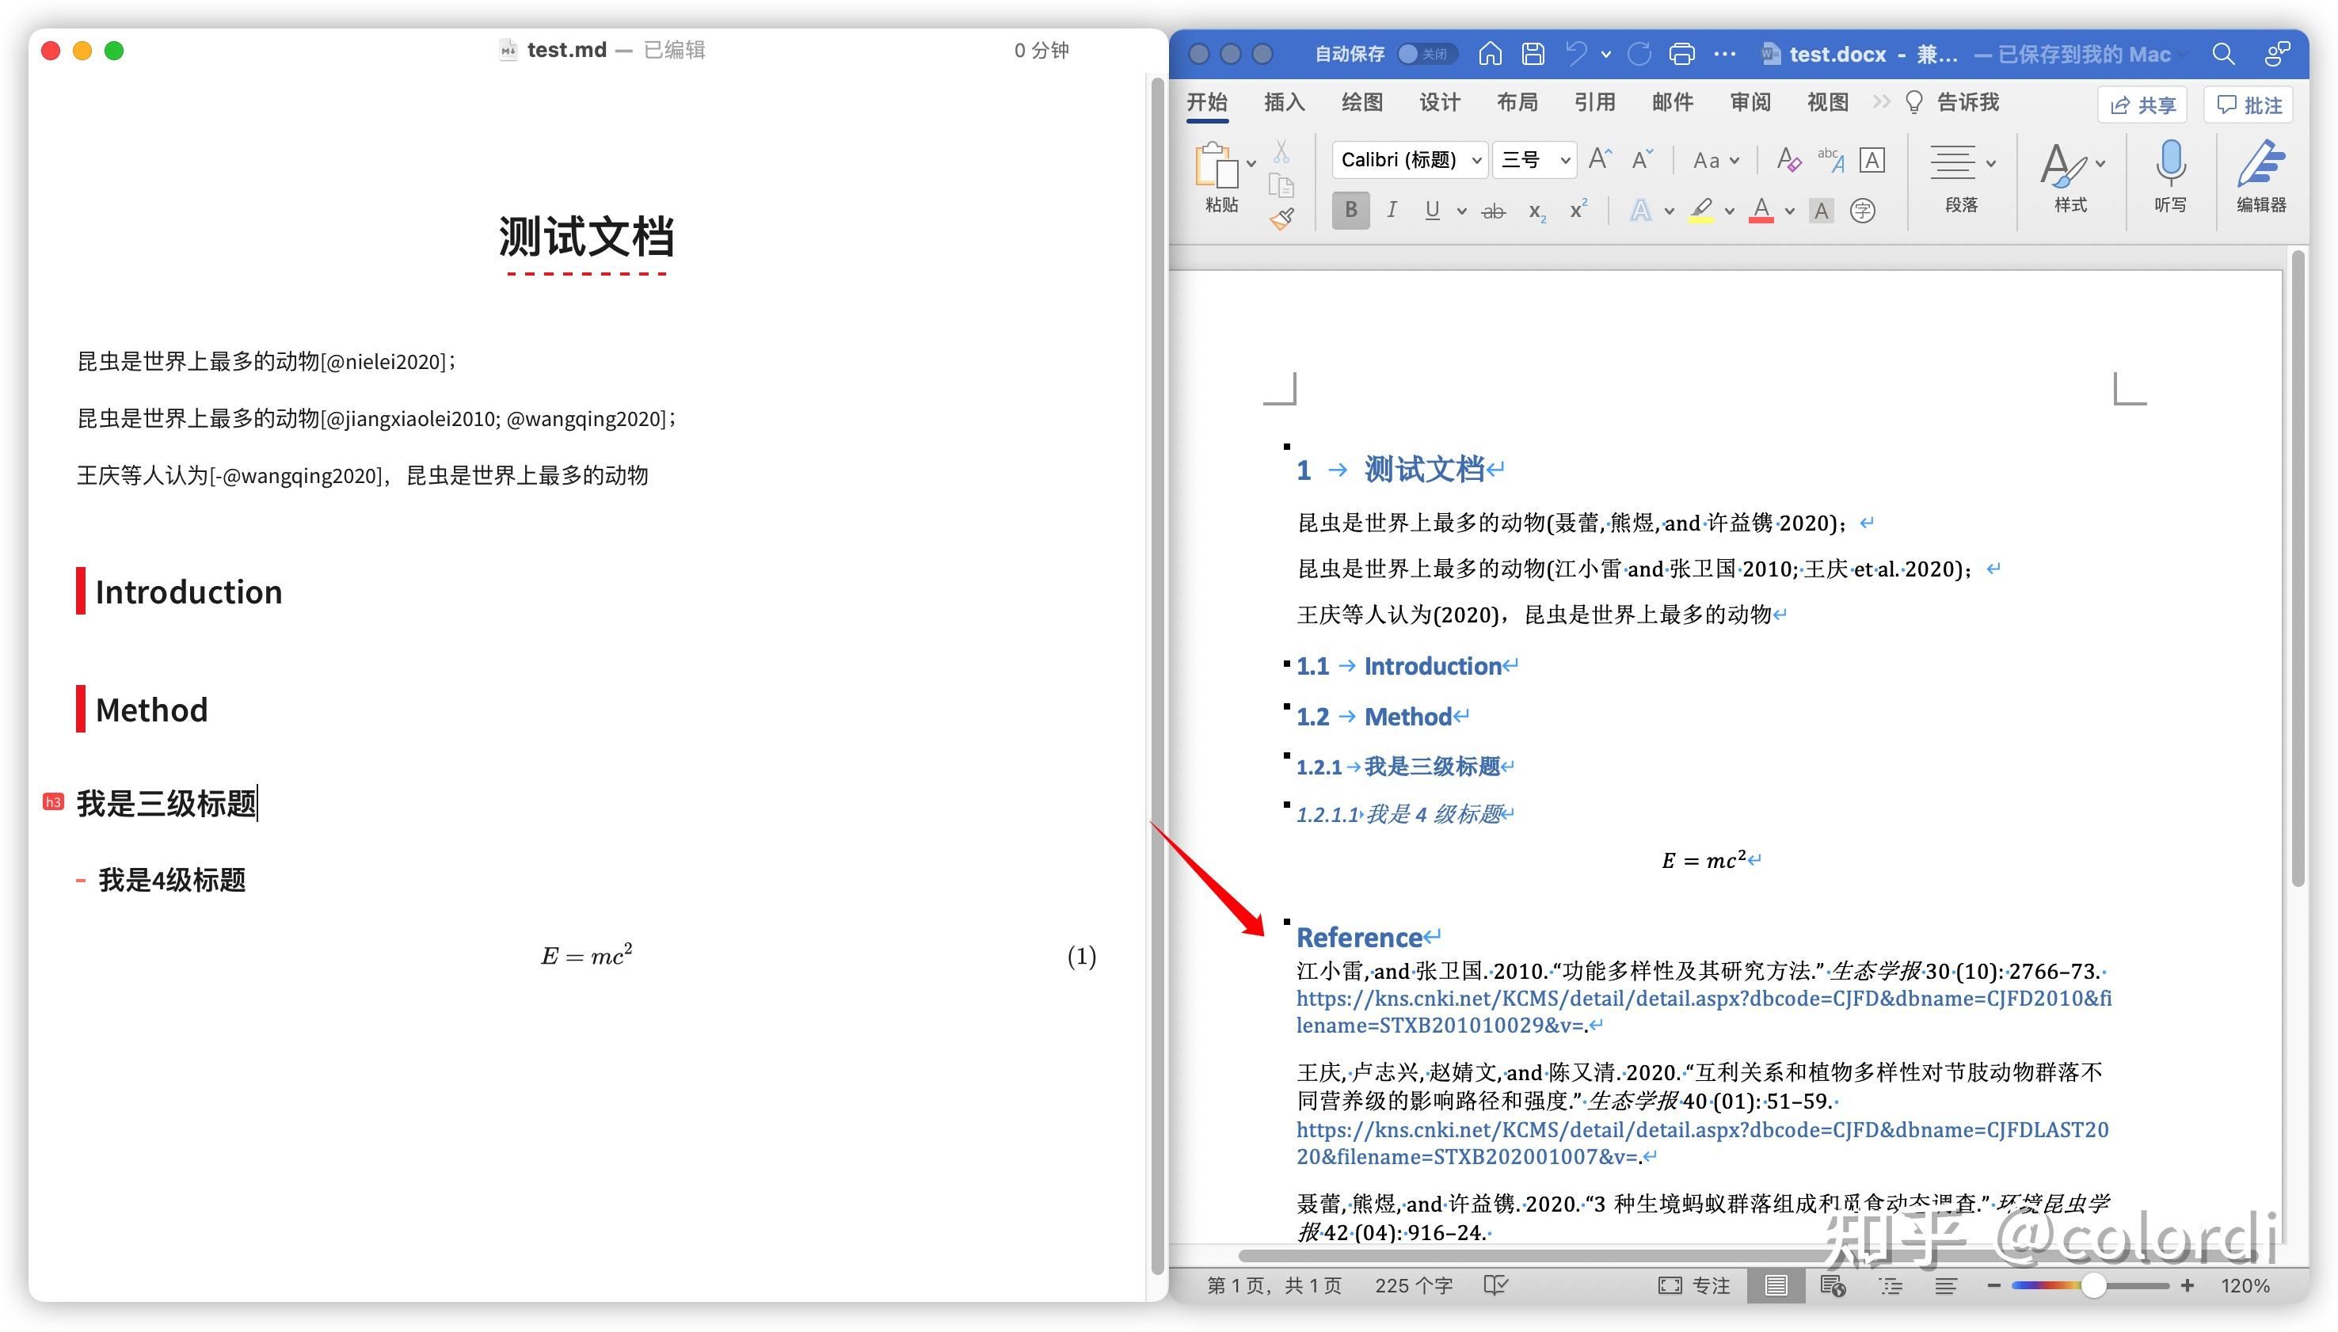
Task: Apply subscript formatting
Action: click(1536, 211)
